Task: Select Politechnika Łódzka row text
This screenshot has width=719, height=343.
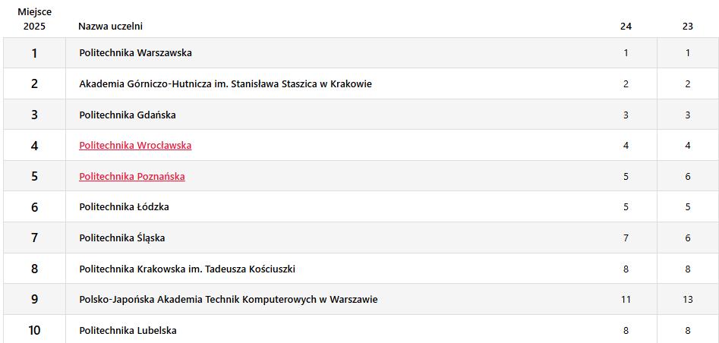Action: tap(124, 207)
